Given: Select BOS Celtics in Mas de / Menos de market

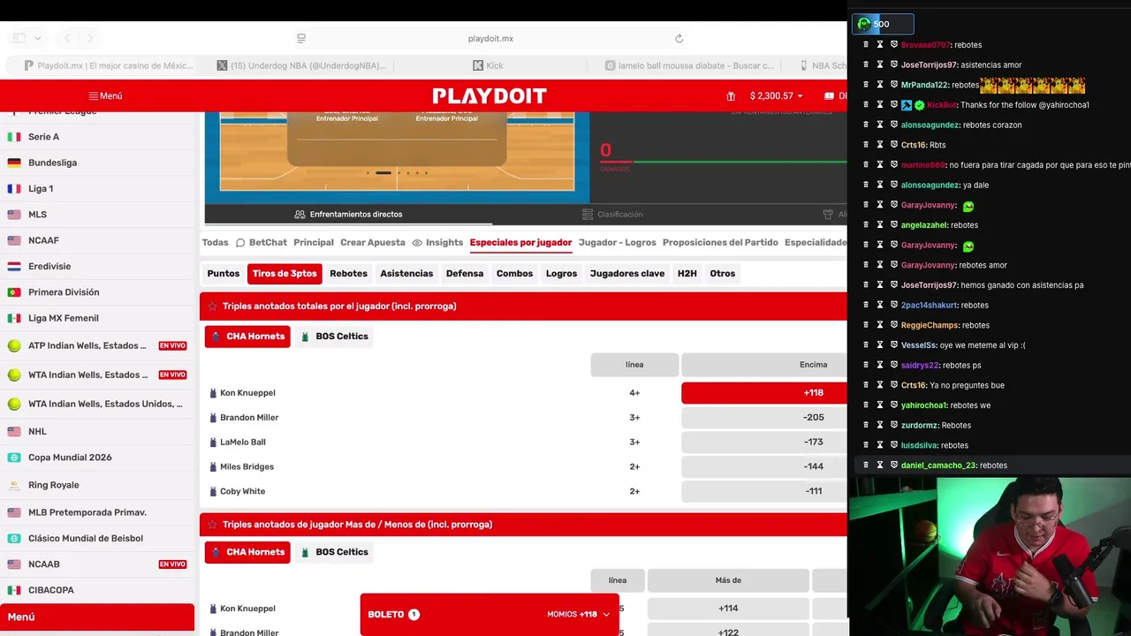Looking at the screenshot, I should pos(334,552).
